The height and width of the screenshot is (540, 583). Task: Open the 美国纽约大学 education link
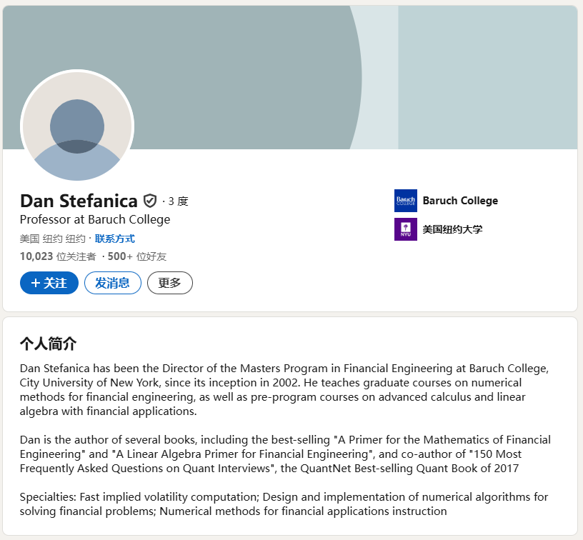tap(452, 229)
